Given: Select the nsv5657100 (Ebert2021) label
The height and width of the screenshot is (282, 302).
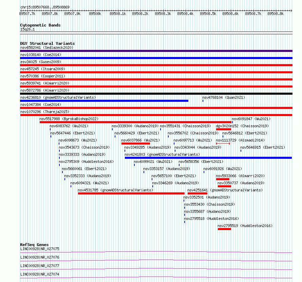Looking at the screenshot, I should pos(174,176).
